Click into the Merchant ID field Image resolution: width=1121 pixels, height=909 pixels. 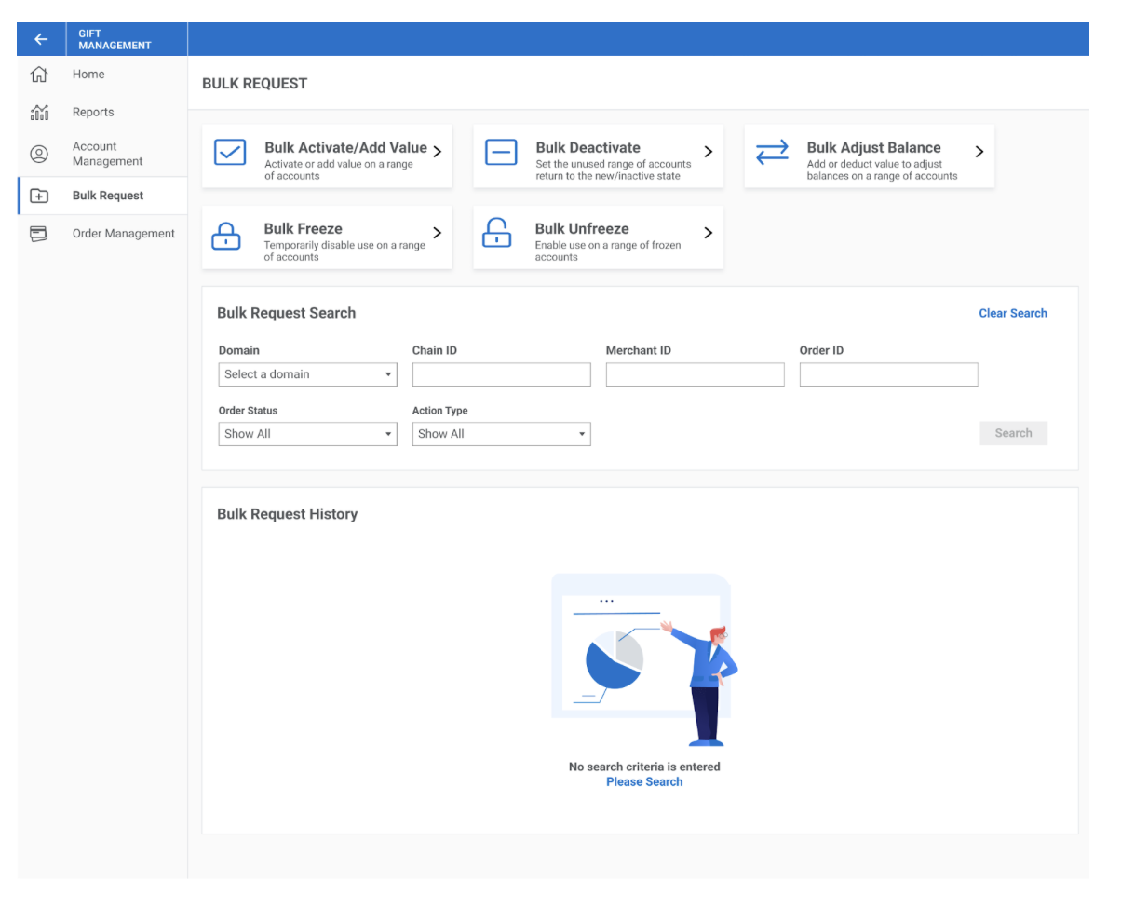[x=695, y=374]
